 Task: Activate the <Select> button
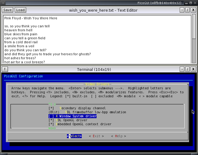74,136
